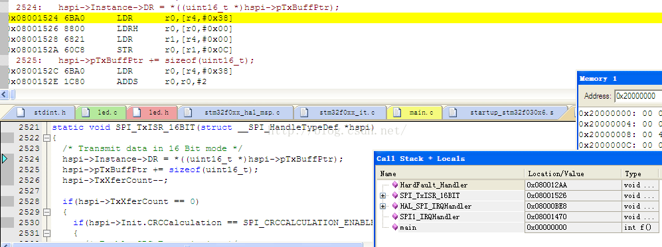This screenshot has height=247, width=662.
Task: Click value 0x080012AA in Call Stack
Action: pos(546,185)
